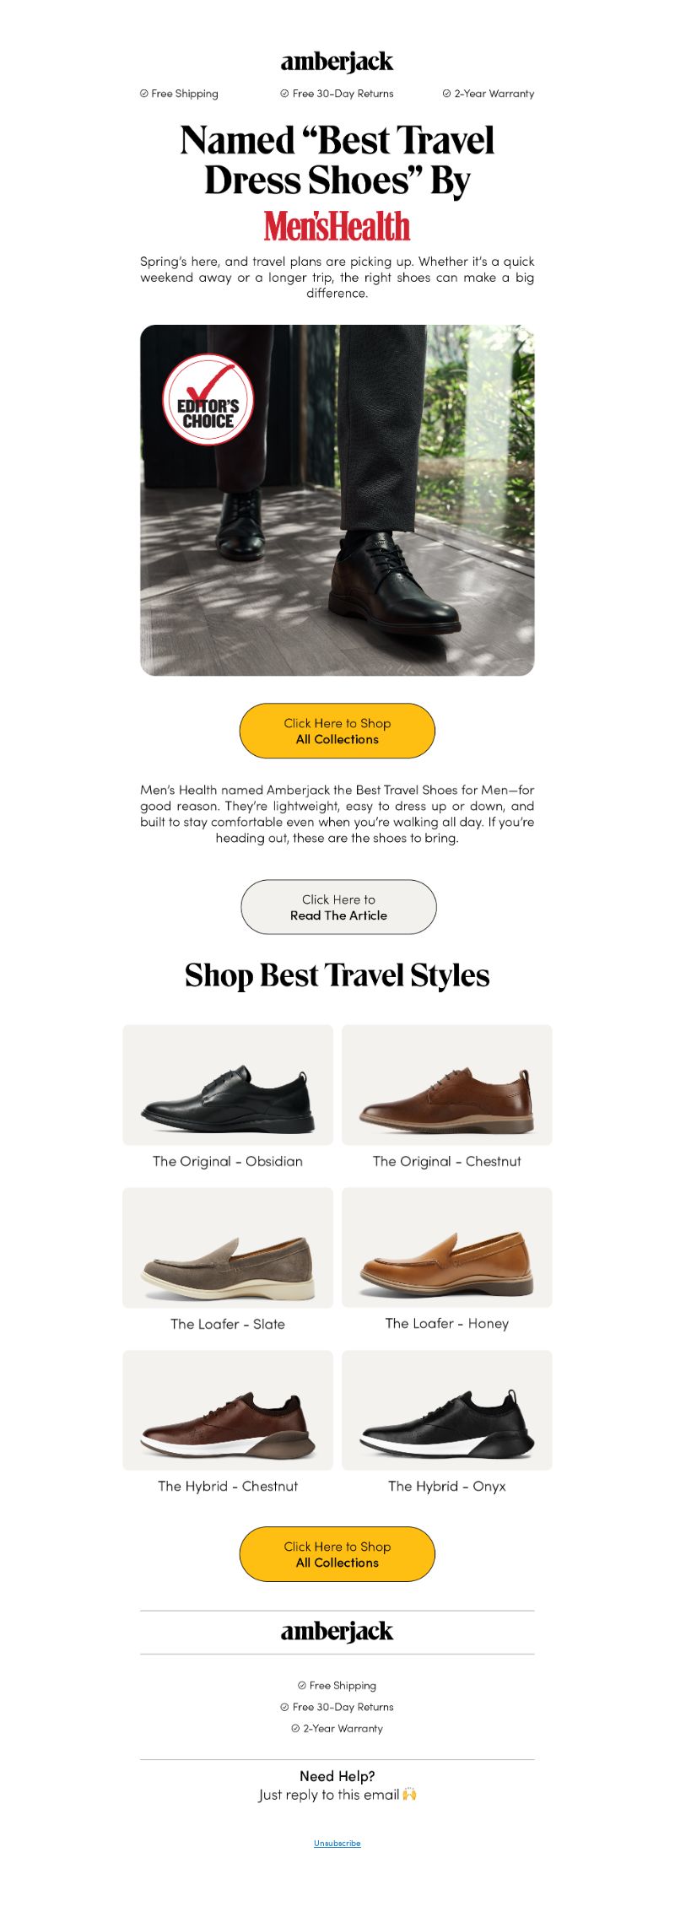Click the bottom Shop All Collections button

pos(337,1554)
